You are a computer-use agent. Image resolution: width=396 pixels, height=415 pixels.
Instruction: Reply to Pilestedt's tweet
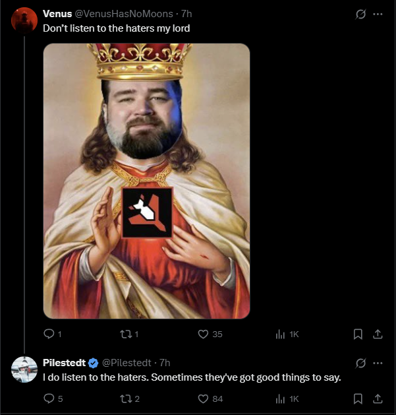(x=48, y=399)
